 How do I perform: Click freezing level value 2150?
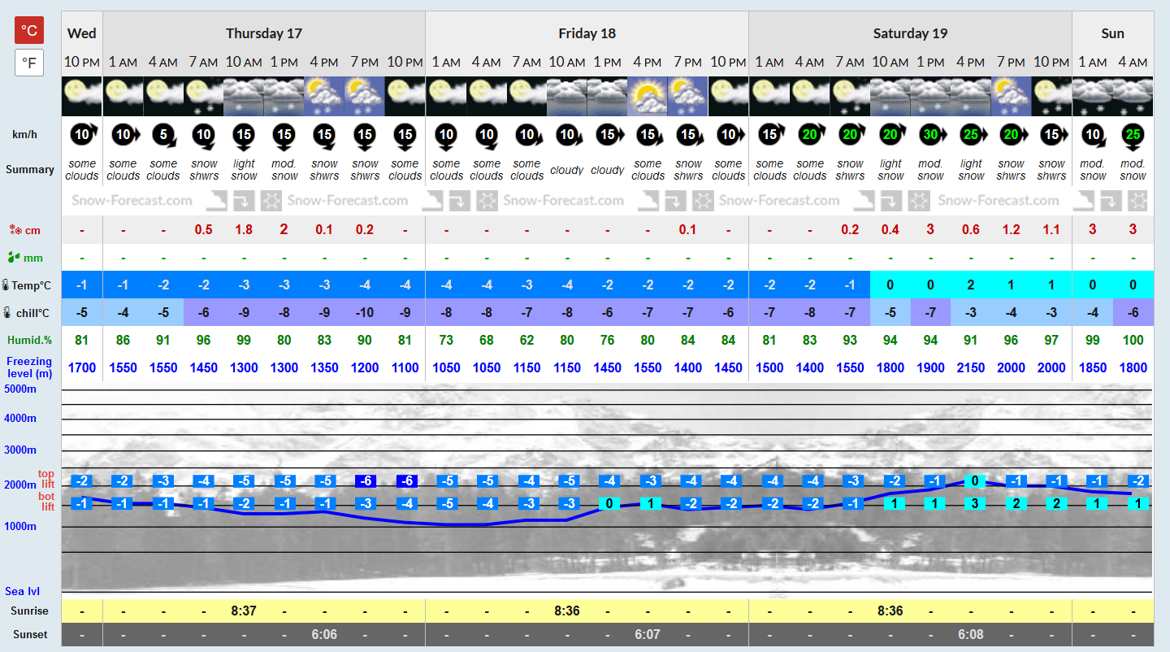point(971,367)
